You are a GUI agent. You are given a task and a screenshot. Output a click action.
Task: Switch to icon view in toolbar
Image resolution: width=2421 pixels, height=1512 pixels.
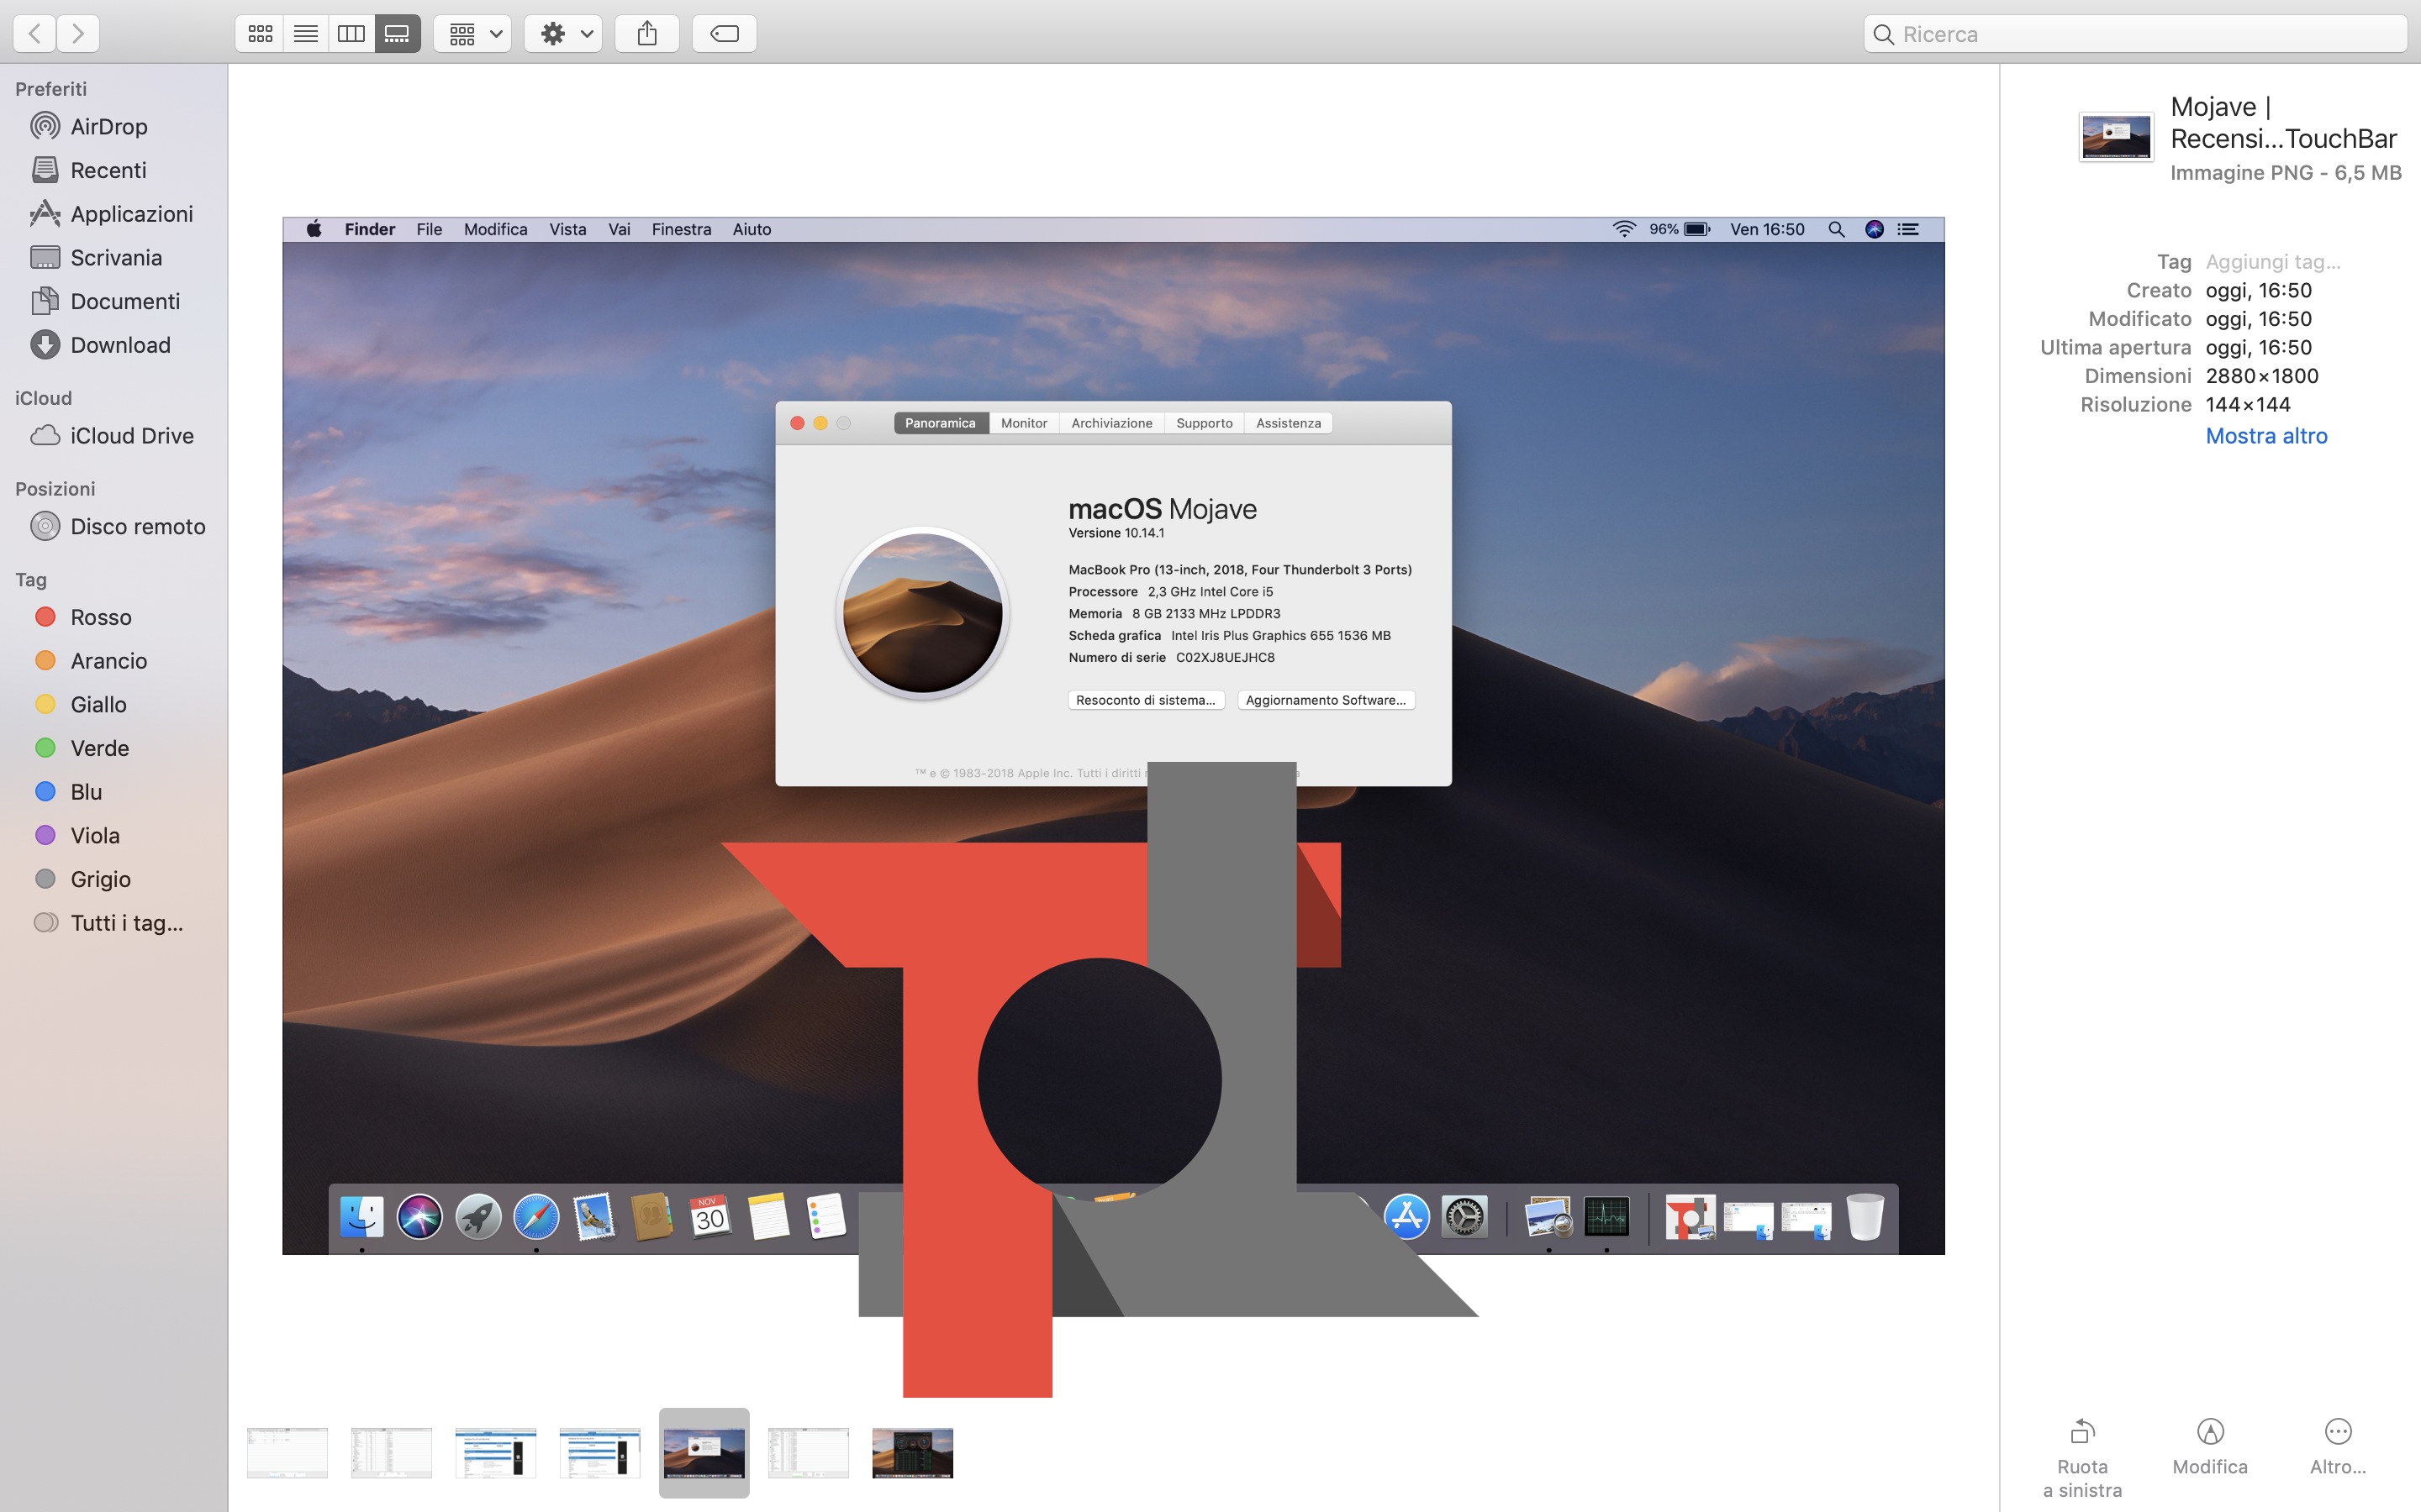pyautogui.click(x=260, y=34)
